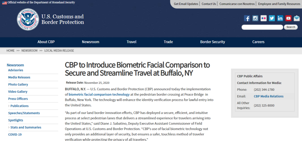Open Speeches/Statements in the sidebar

click(x=24, y=113)
